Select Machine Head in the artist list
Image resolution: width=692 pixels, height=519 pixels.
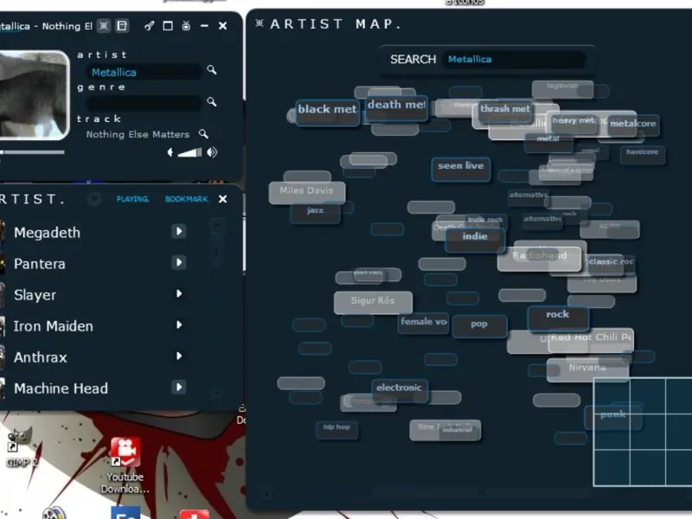(61, 388)
